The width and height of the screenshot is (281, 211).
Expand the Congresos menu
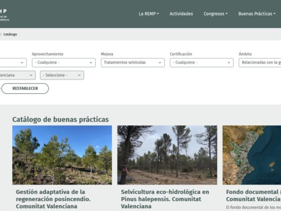pyautogui.click(x=215, y=14)
